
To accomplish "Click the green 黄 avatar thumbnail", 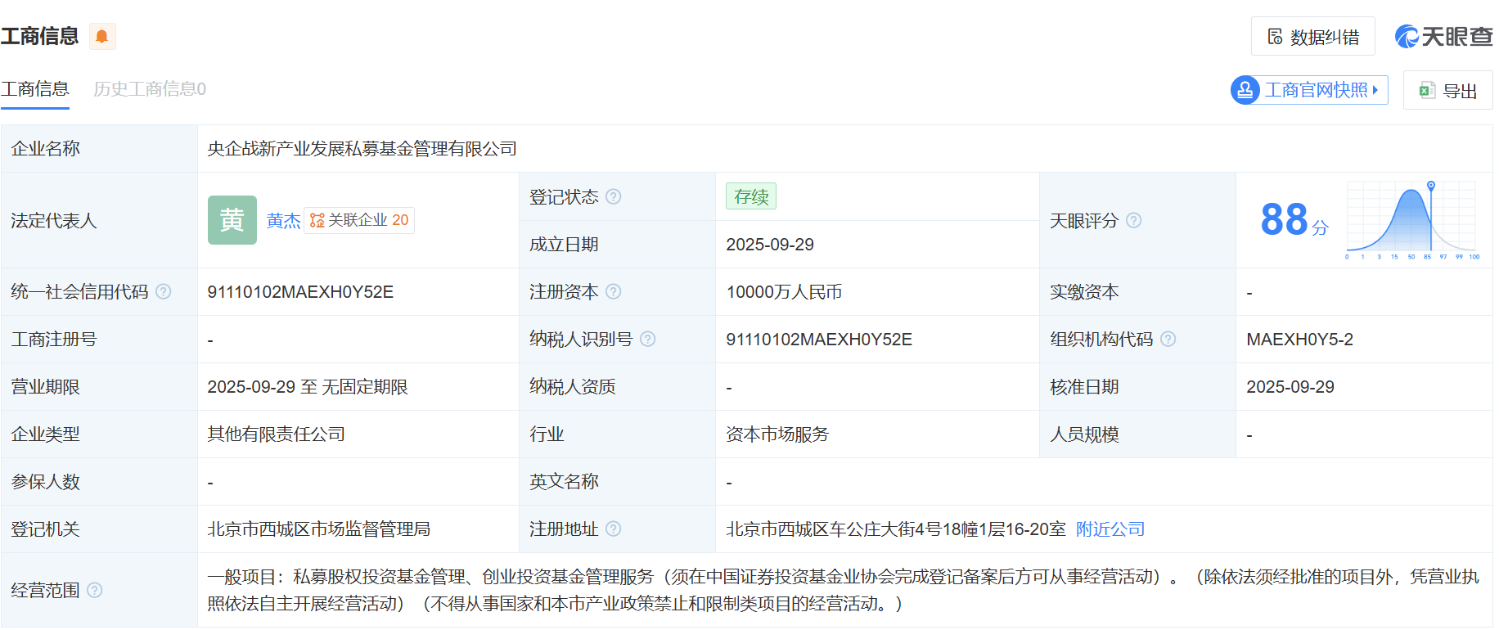I will (232, 220).
